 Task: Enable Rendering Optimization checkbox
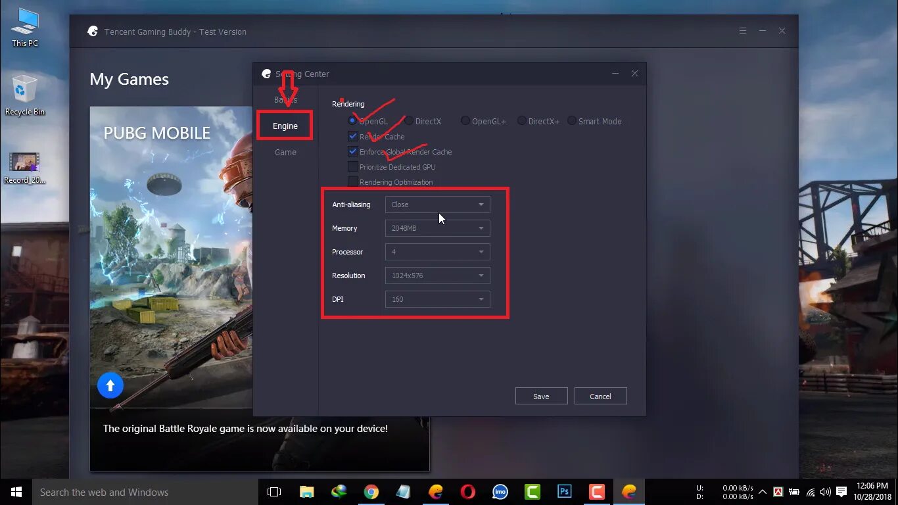[x=353, y=182]
